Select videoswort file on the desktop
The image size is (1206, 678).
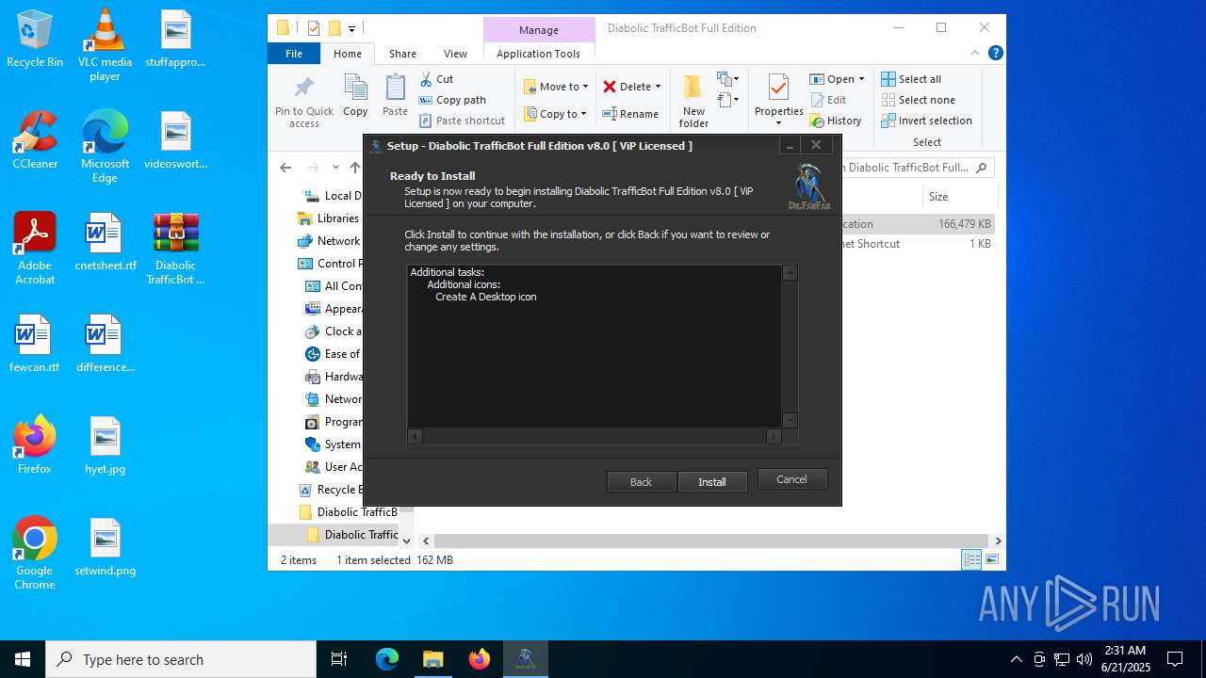tap(175, 140)
